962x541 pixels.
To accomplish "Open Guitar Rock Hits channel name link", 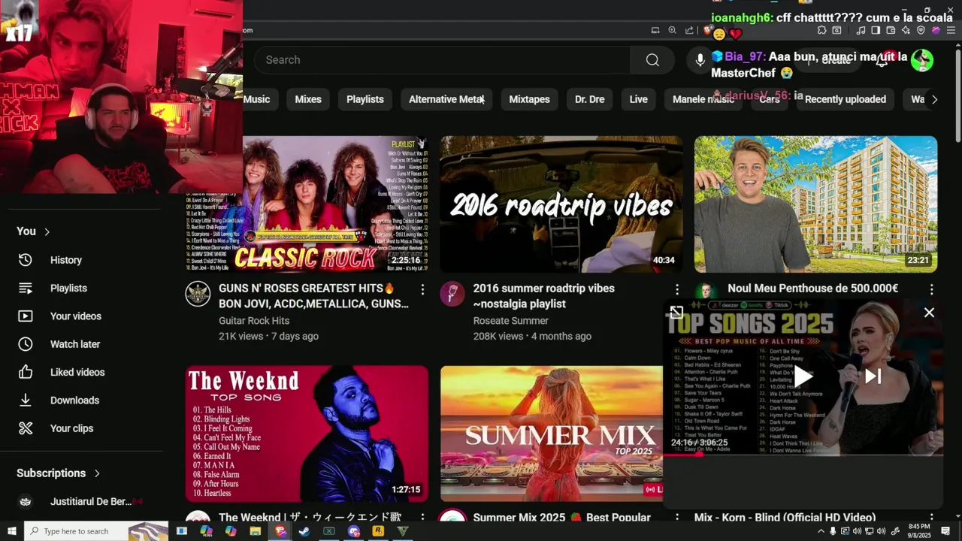I will (x=254, y=321).
